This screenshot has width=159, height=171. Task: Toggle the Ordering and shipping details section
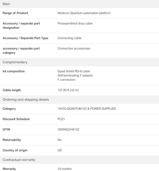pyautogui.click(x=80, y=100)
